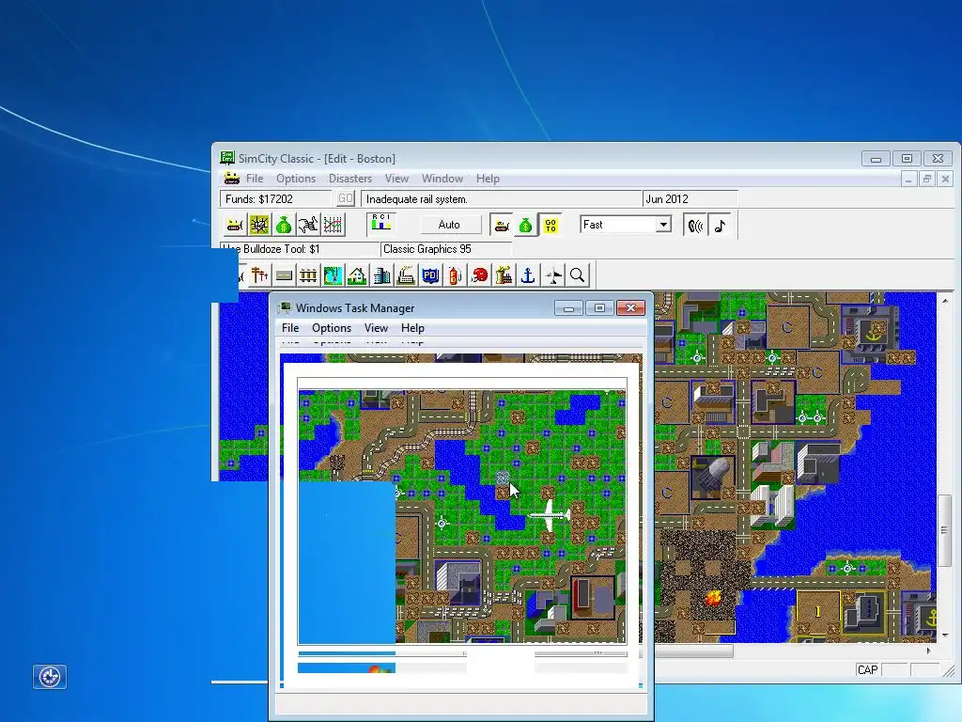Open the Disasters menu
This screenshot has width=962, height=722.
pyautogui.click(x=350, y=178)
